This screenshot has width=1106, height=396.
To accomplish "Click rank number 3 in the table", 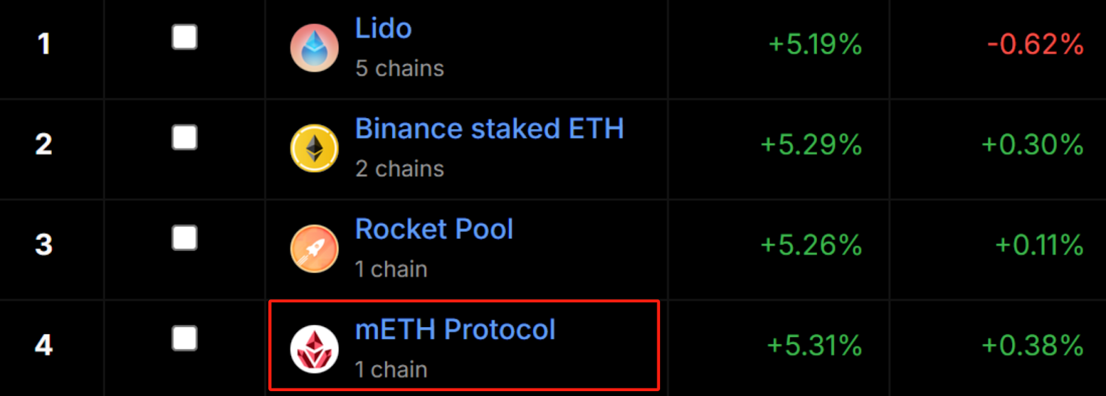I will tap(44, 245).
